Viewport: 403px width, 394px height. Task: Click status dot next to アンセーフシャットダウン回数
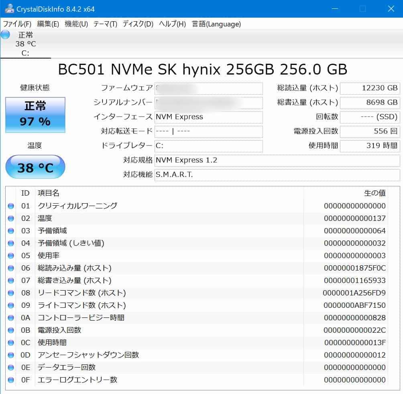coord(11,355)
